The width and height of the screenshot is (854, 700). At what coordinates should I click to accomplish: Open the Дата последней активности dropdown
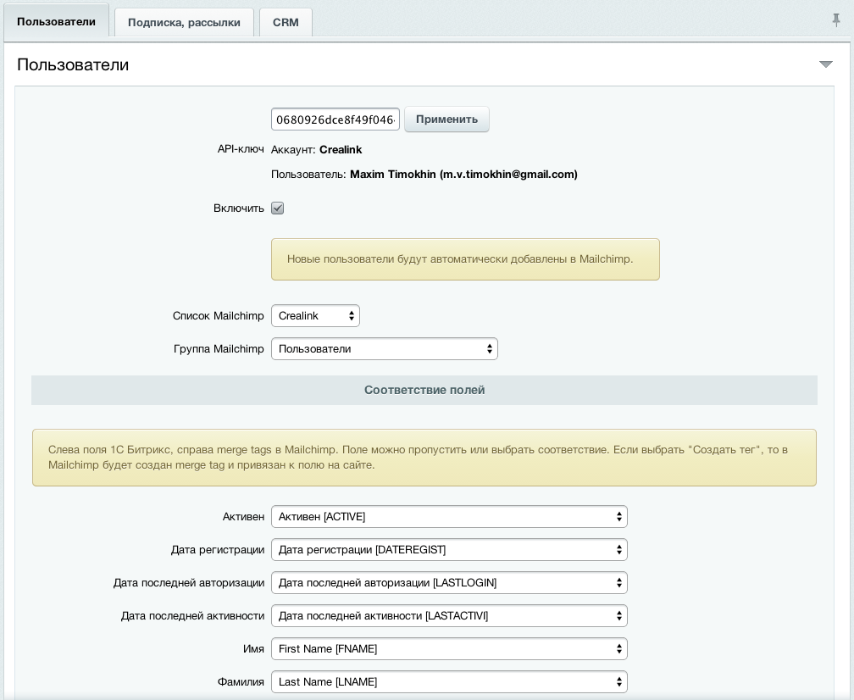449,615
